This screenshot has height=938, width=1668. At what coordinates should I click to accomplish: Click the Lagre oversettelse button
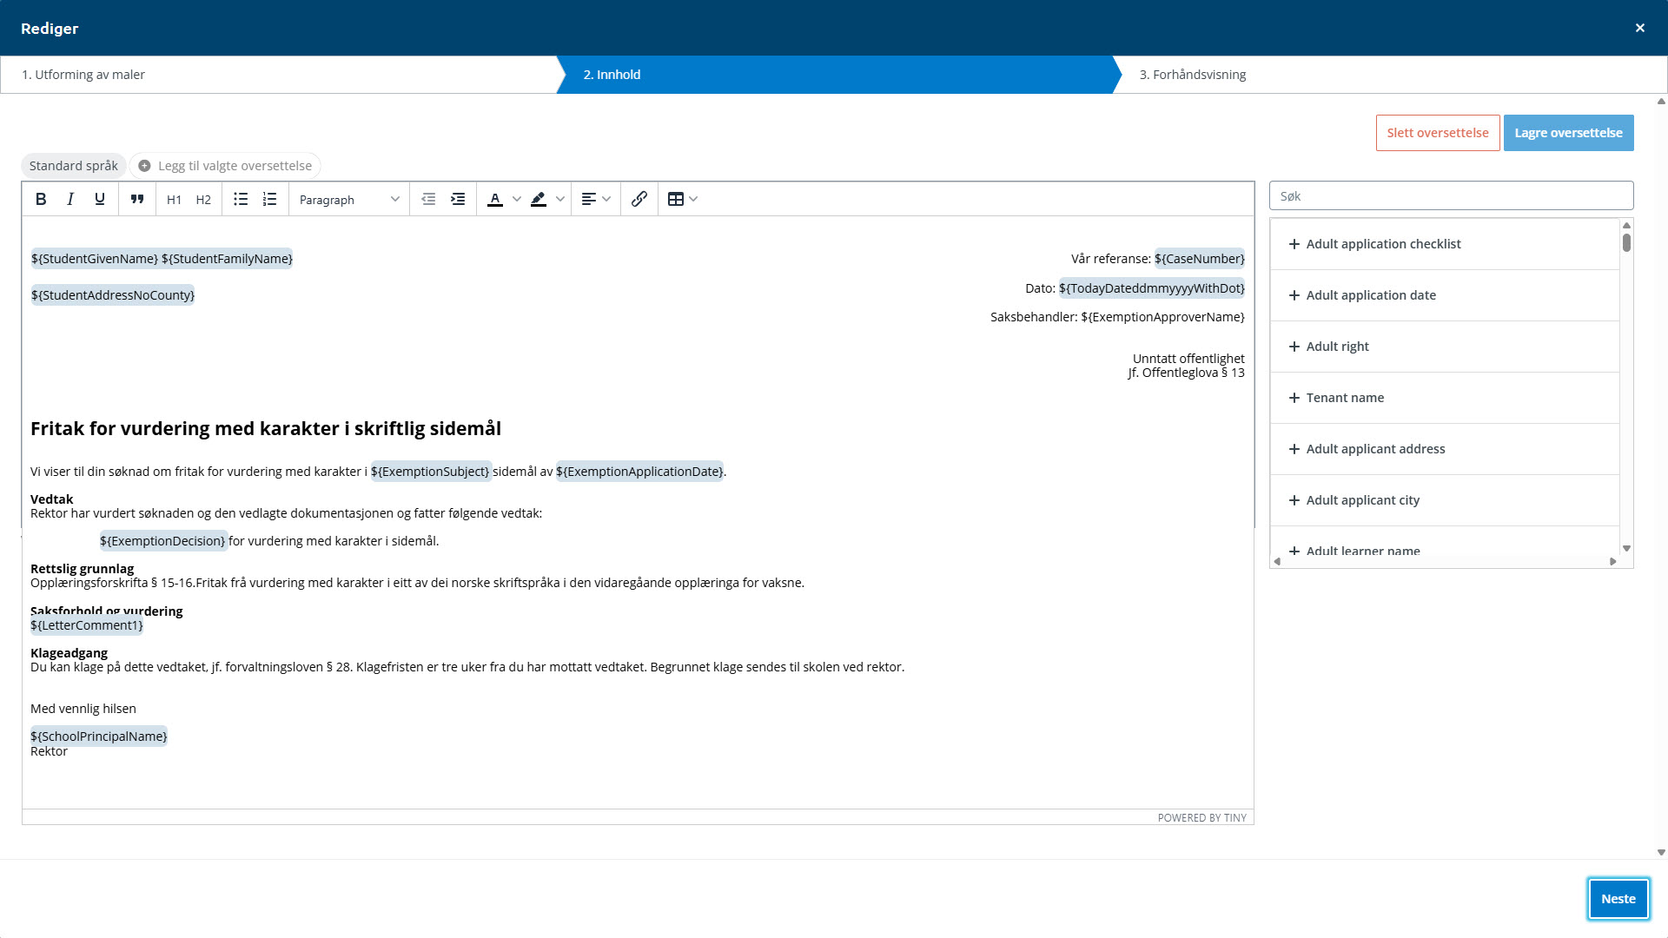[x=1568, y=133]
